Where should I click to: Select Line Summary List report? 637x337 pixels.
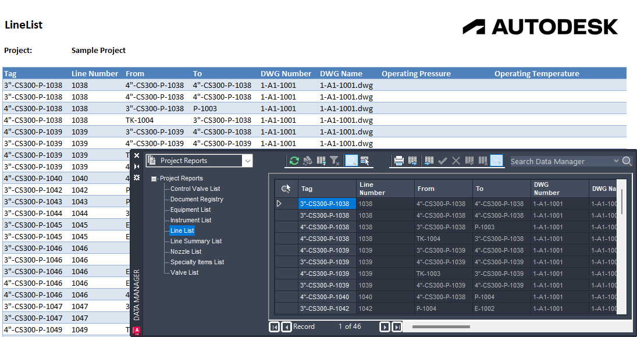pyautogui.click(x=196, y=241)
